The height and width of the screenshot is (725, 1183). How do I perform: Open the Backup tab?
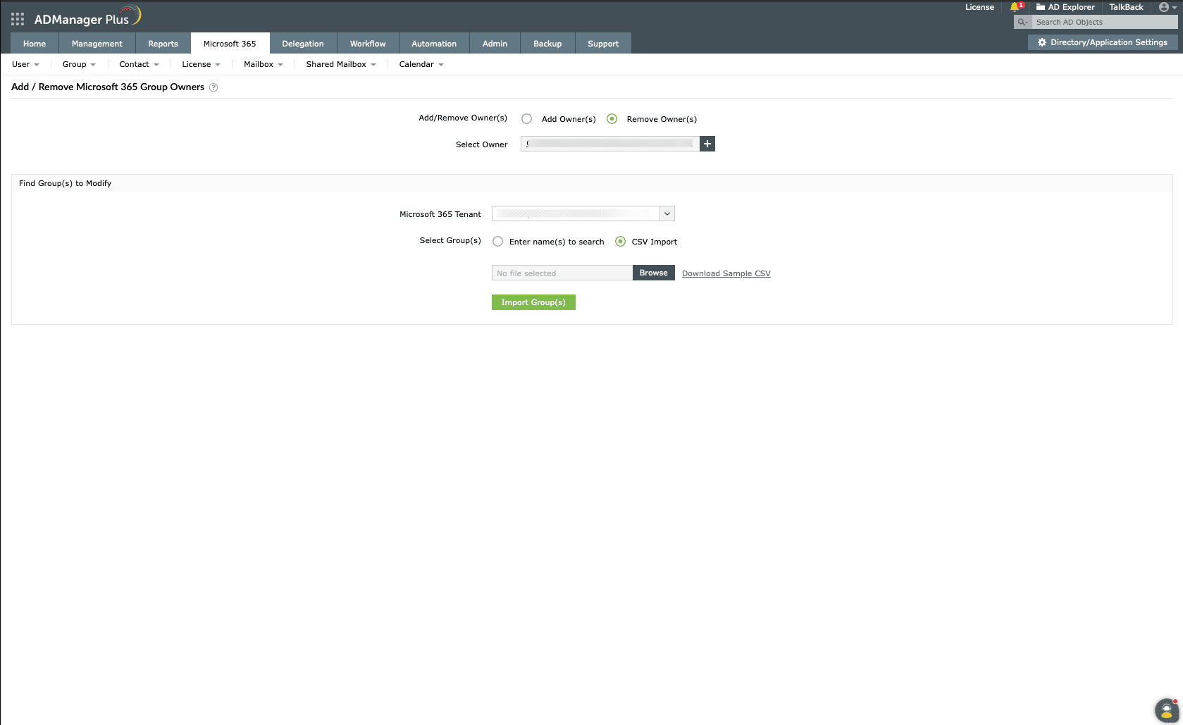pos(547,43)
